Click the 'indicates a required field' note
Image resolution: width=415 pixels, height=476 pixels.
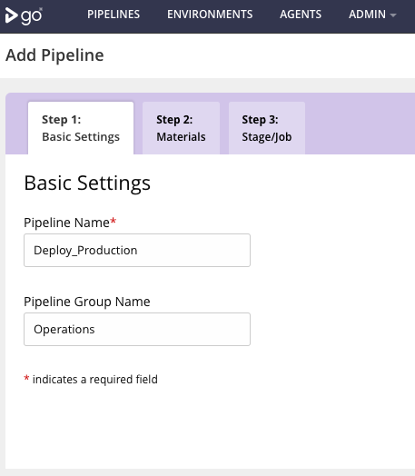coord(95,379)
